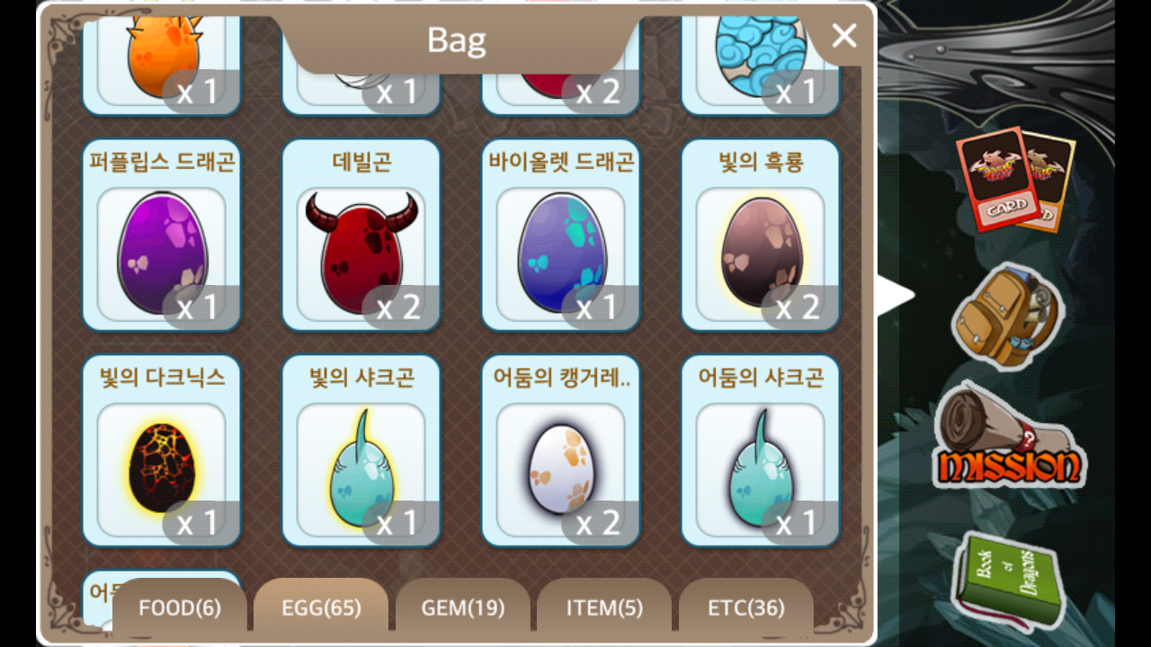Choose the 어둠의 캥거레 white egg
Viewport: 1151px width, 647px height.
(561, 451)
